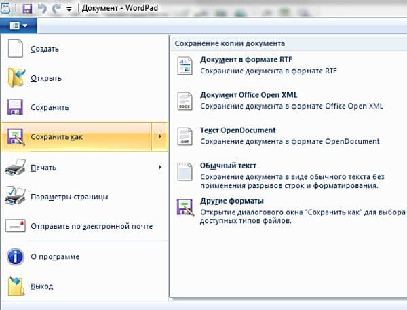Choose Открыть from the file menu
This screenshot has width=407, height=310.
click(x=46, y=78)
